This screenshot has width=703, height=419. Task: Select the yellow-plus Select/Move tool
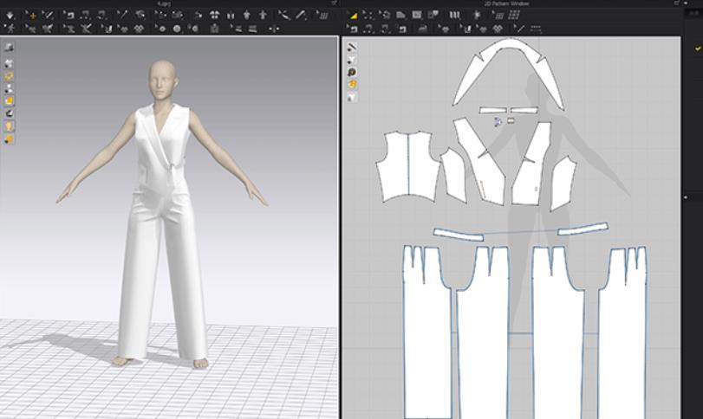32,15
